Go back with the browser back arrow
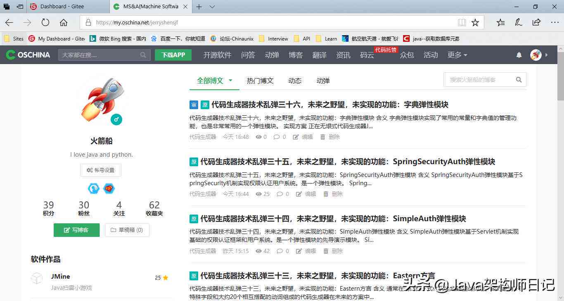564x301 pixels. click(x=9, y=22)
